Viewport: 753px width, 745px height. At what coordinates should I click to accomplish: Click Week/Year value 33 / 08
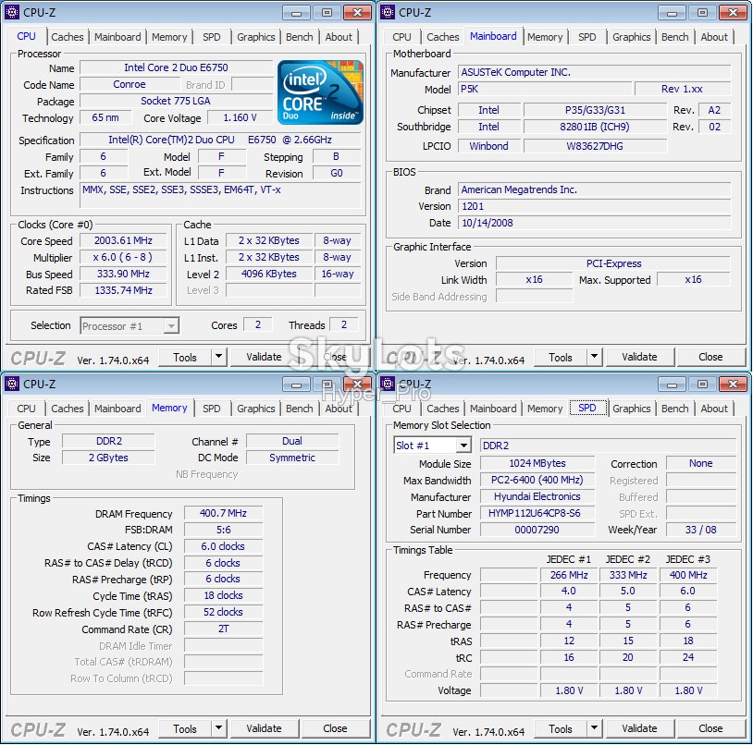click(701, 530)
